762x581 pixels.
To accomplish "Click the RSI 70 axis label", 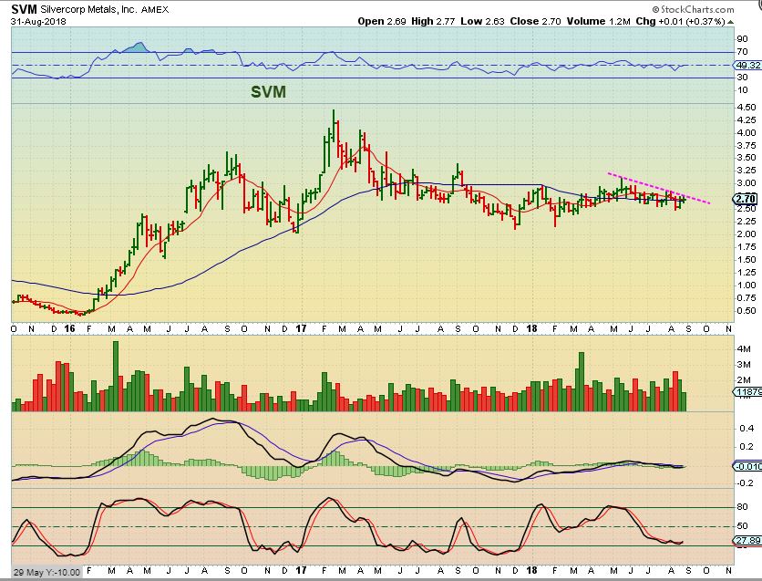I will coord(742,52).
